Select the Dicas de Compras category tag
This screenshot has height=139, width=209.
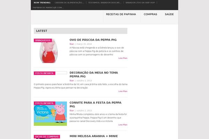[x=47, y=137]
